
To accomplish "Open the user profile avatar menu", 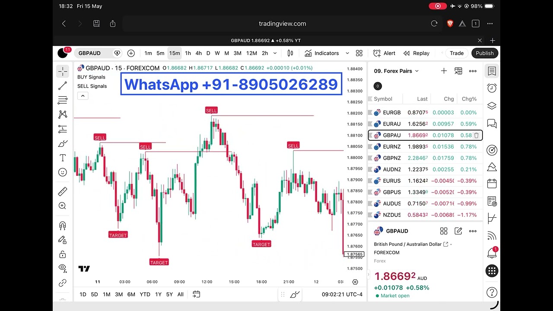I will pos(63,53).
